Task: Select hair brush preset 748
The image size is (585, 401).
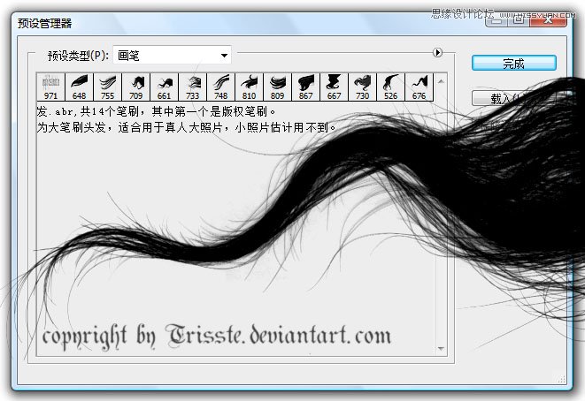Action: tap(221, 87)
